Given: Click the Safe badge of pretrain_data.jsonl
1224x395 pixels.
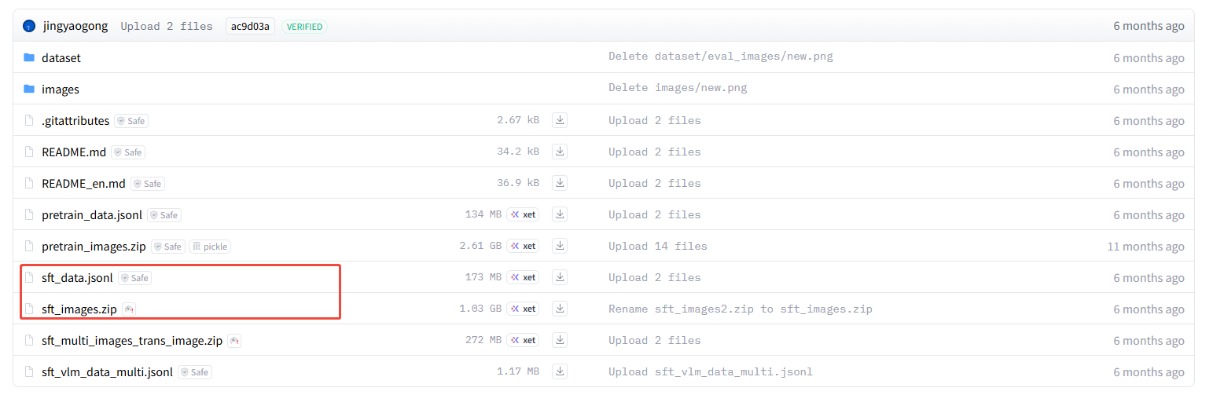Looking at the screenshot, I should (x=164, y=215).
